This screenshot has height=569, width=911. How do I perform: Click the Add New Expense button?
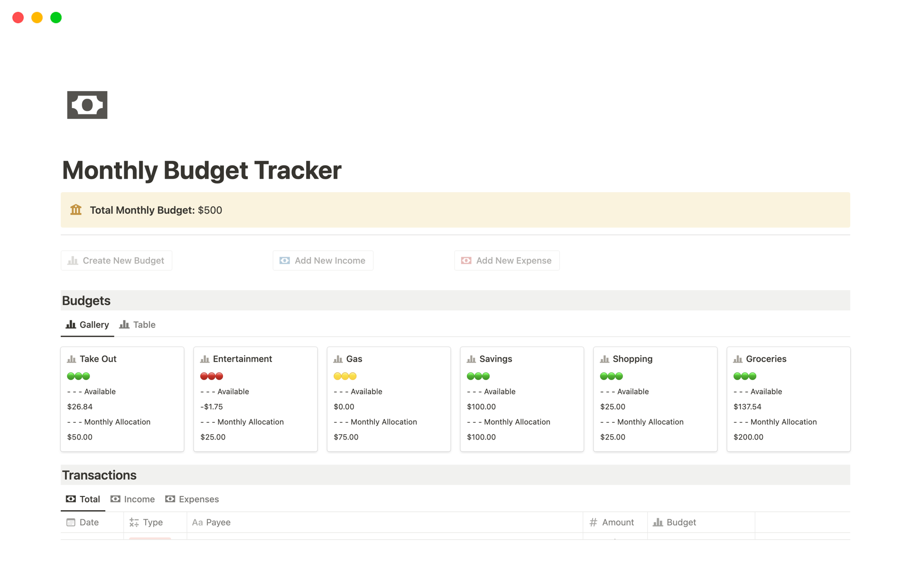pos(506,260)
